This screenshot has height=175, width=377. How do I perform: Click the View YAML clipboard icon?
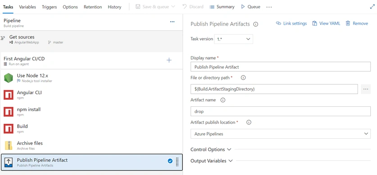(x=314, y=23)
